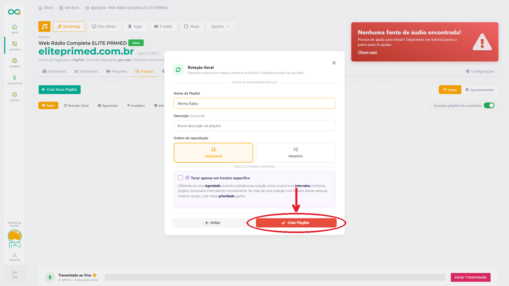Viewport: 509px width, 286px height.
Task: Open Configurações gear link
Action: click(x=480, y=71)
